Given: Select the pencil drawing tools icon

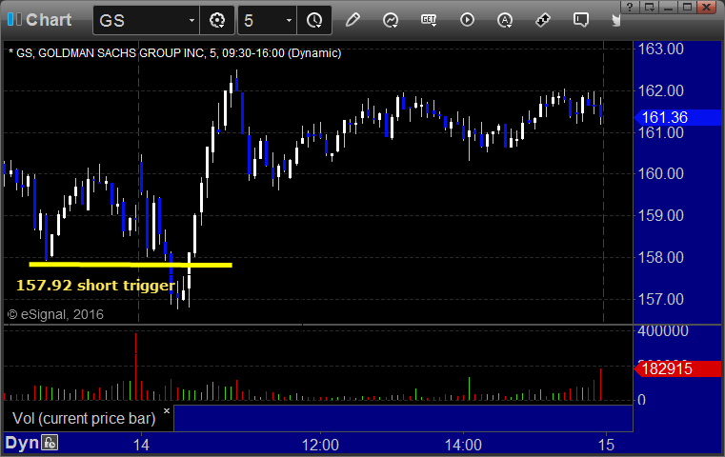Looking at the screenshot, I should pos(352,20).
